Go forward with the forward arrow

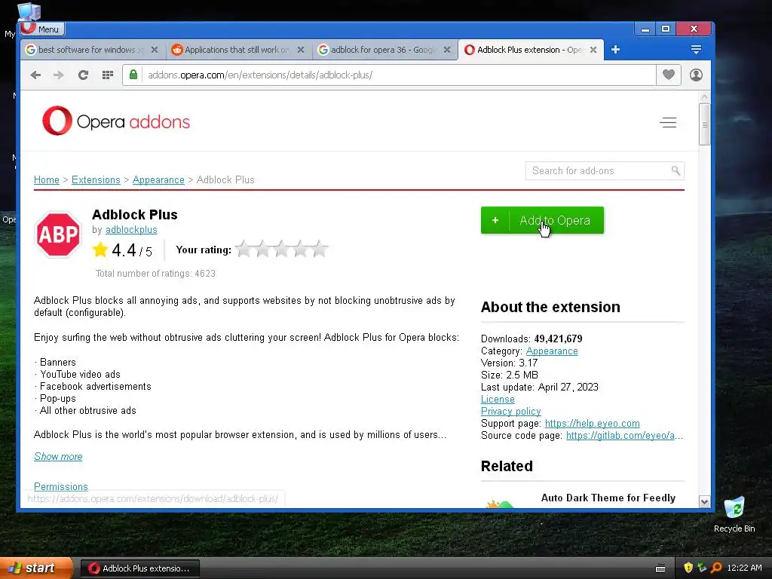click(59, 75)
